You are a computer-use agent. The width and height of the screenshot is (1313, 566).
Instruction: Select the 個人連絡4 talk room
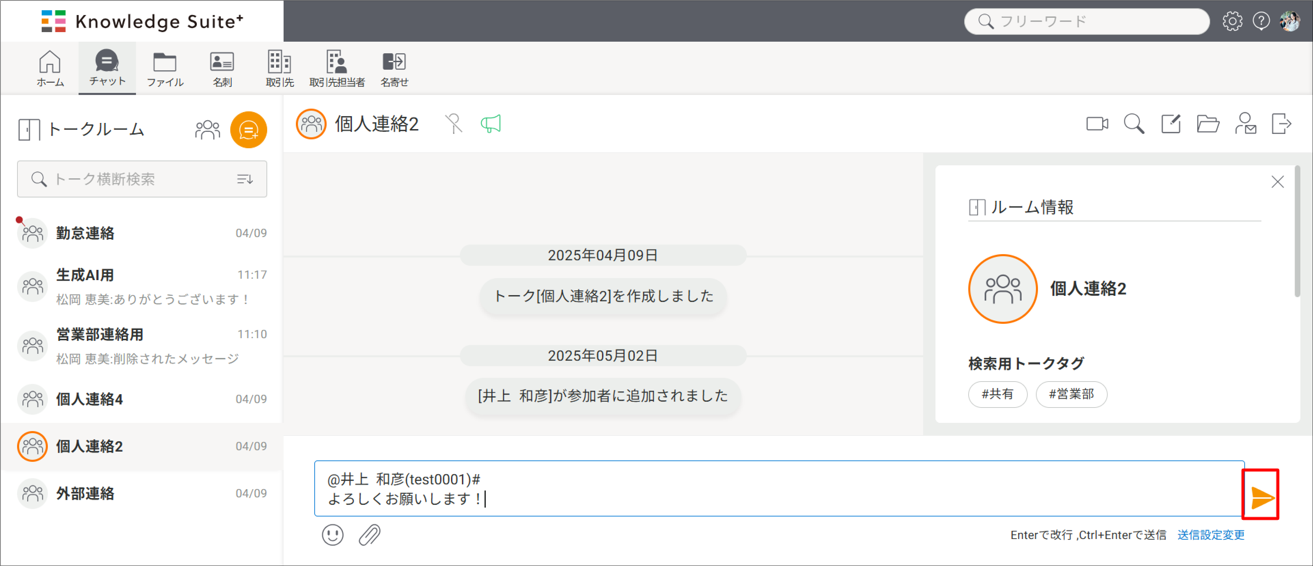(142, 399)
